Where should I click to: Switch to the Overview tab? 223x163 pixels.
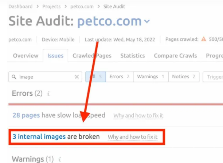point(26,56)
